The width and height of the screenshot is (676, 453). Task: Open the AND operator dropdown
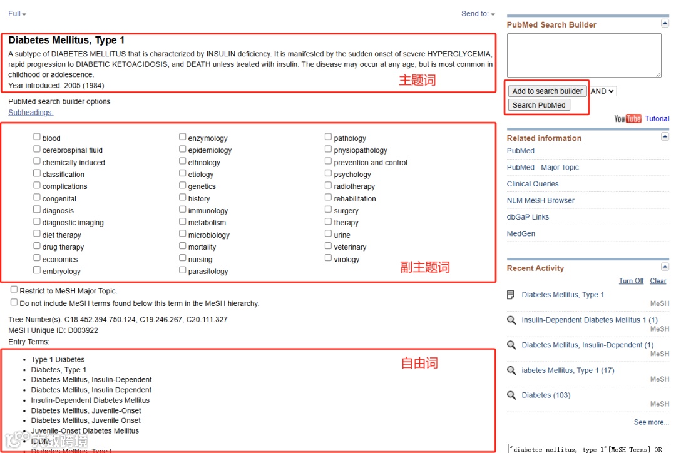(602, 91)
